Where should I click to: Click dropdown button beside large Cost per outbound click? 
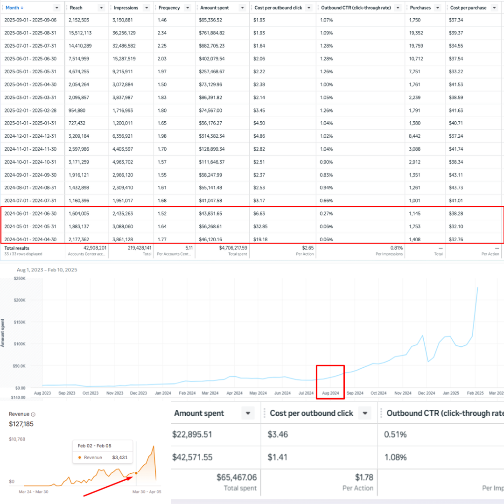365,413
